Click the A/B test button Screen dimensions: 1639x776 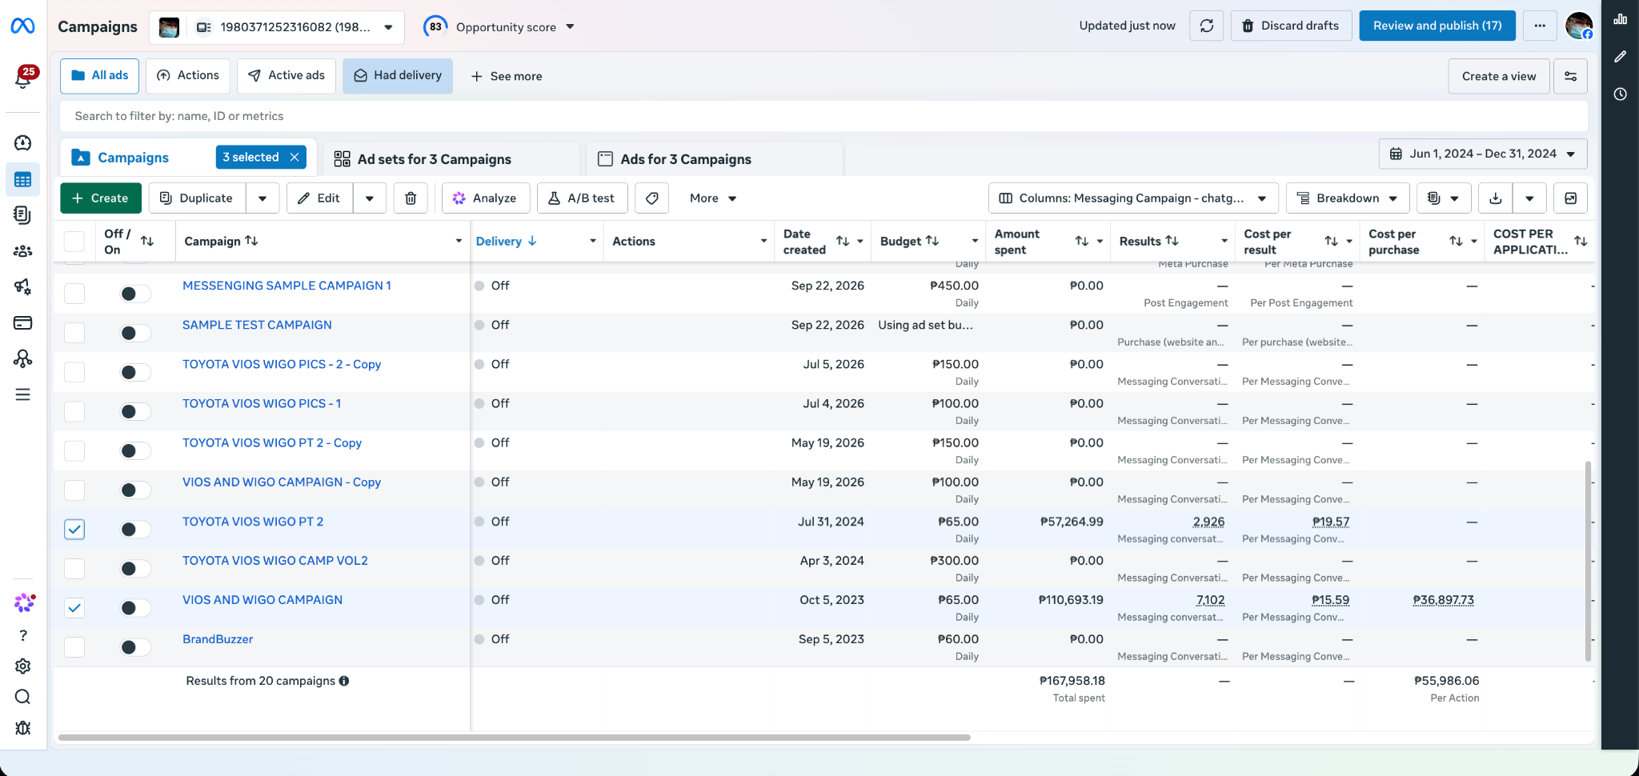(x=582, y=198)
